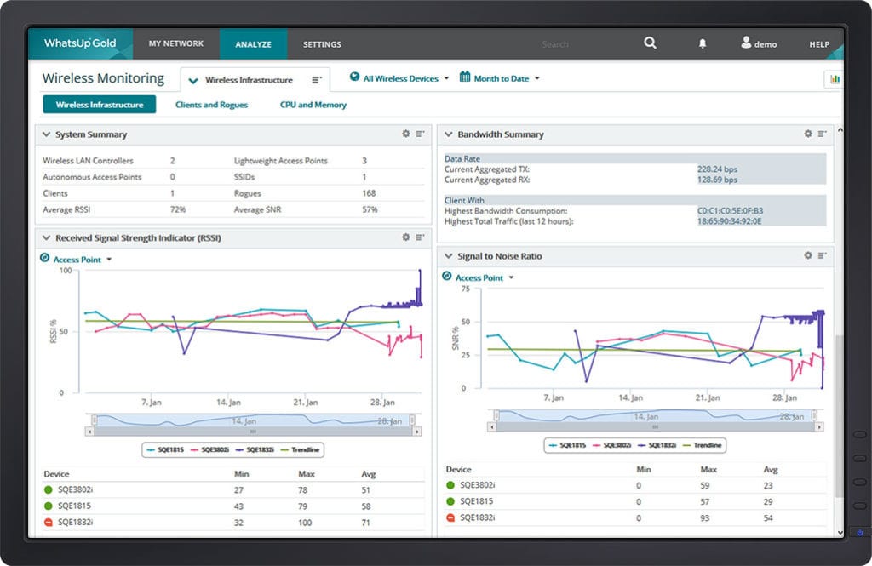Click the RSSI chart time range navigator
872x566 pixels.
(x=254, y=420)
